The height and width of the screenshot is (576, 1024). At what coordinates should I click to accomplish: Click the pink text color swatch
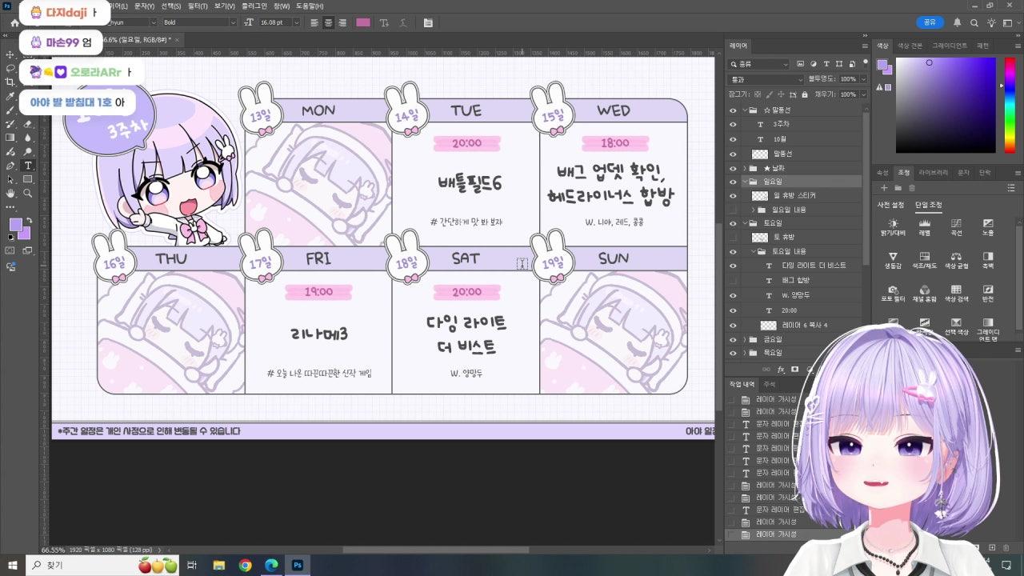point(363,22)
